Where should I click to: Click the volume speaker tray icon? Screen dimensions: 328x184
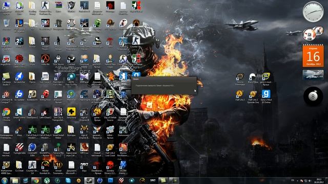click(310, 180)
